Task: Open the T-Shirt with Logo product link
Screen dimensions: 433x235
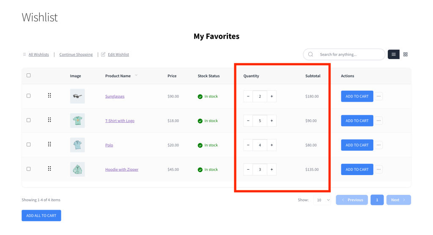Action: click(x=120, y=121)
